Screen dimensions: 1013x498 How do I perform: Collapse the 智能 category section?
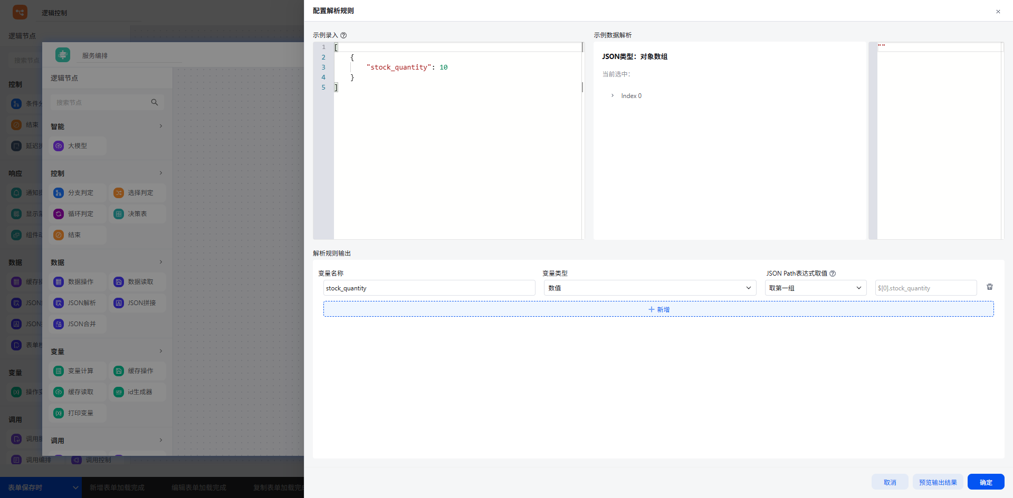(x=161, y=126)
